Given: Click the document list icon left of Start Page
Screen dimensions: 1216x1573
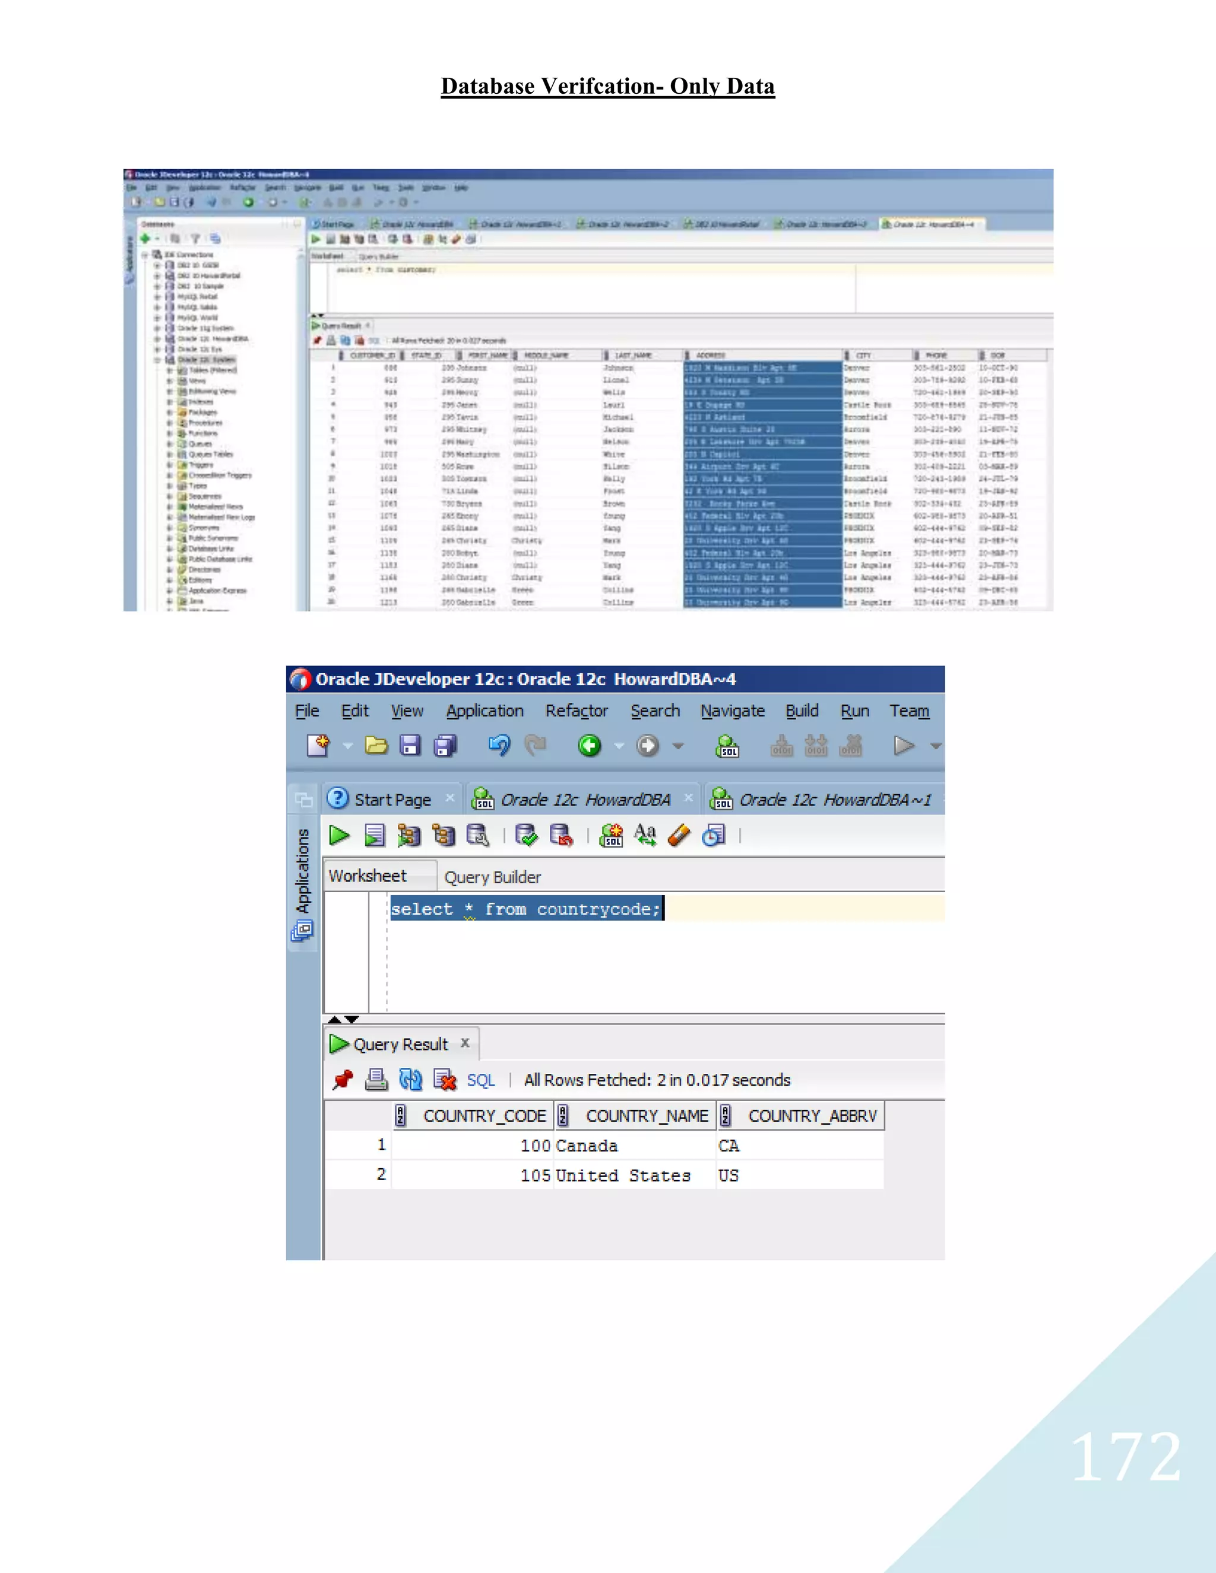Looking at the screenshot, I should [303, 800].
